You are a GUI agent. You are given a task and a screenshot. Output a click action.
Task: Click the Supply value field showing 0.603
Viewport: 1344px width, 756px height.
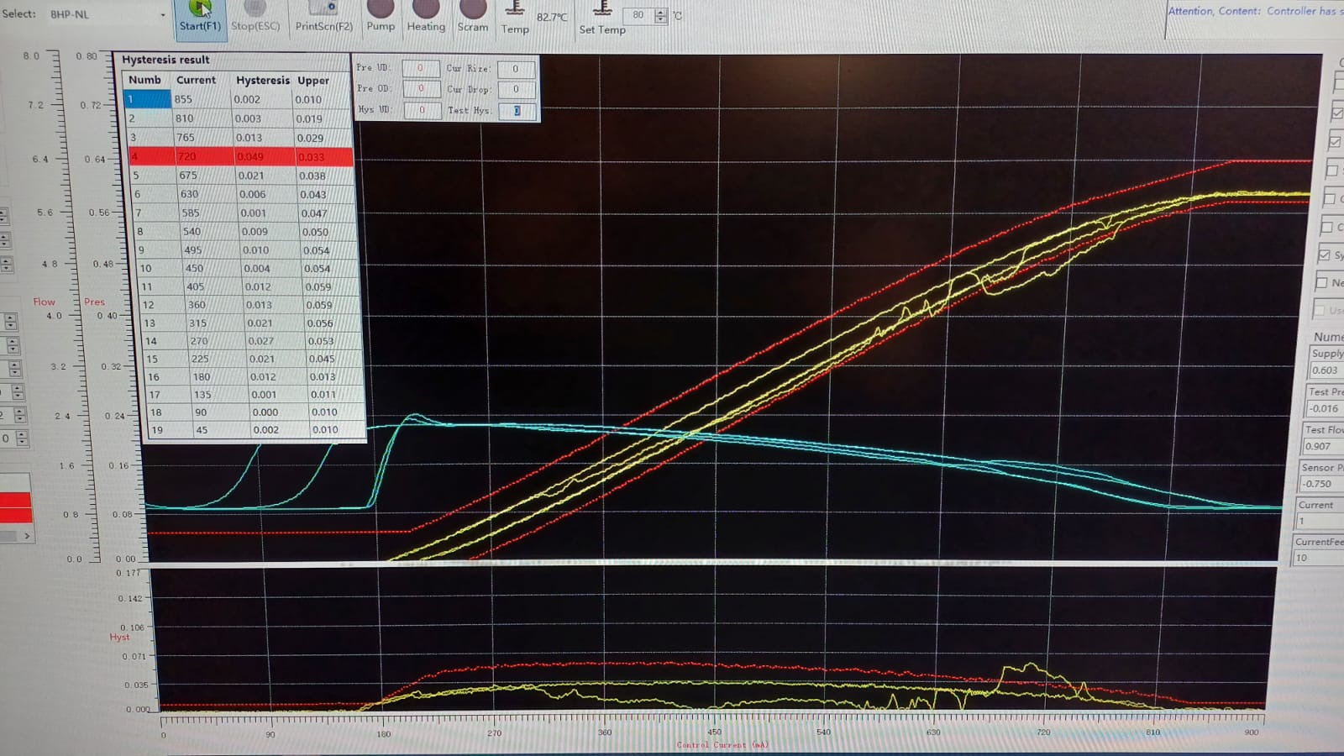pyautogui.click(x=1326, y=370)
